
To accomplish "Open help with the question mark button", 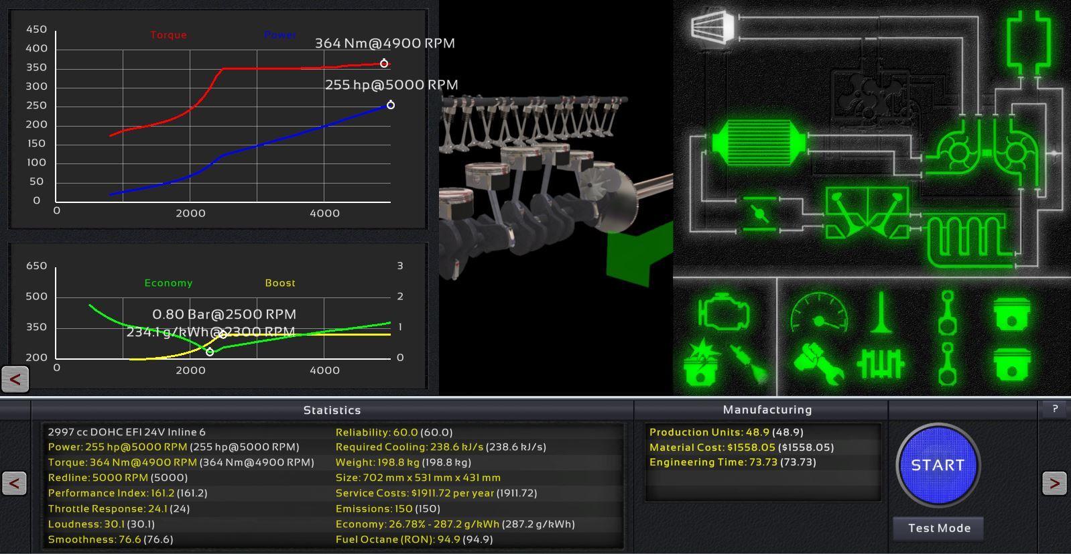I will [x=1055, y=409].
